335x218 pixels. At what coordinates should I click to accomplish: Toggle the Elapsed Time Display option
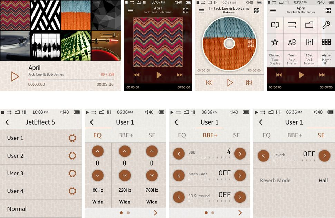click(x=275, y=59)
